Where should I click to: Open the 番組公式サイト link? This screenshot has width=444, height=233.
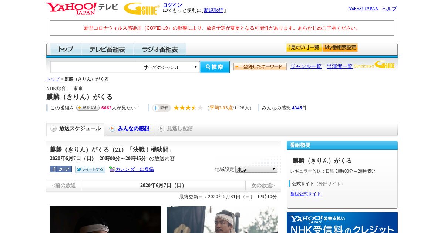(x=306, y=194)
